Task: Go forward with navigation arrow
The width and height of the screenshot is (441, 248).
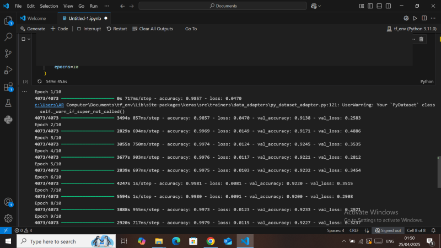Action: tap(132, 6)
